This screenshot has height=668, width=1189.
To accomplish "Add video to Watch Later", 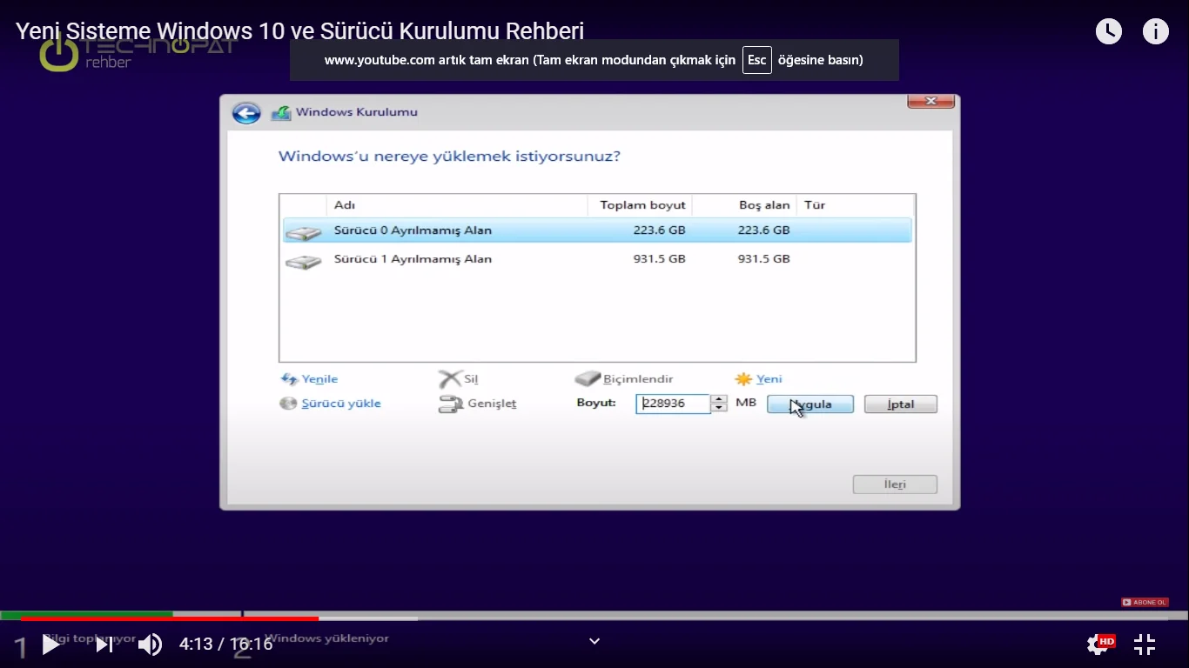I will click(1108, 32).
